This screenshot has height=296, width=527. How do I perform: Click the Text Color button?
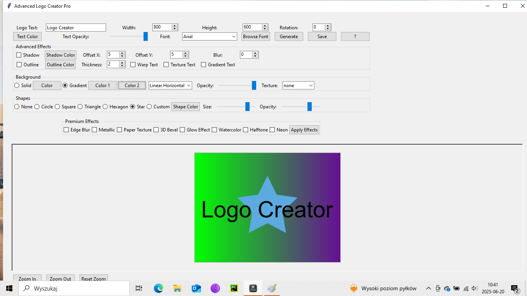tap(27, 37)
